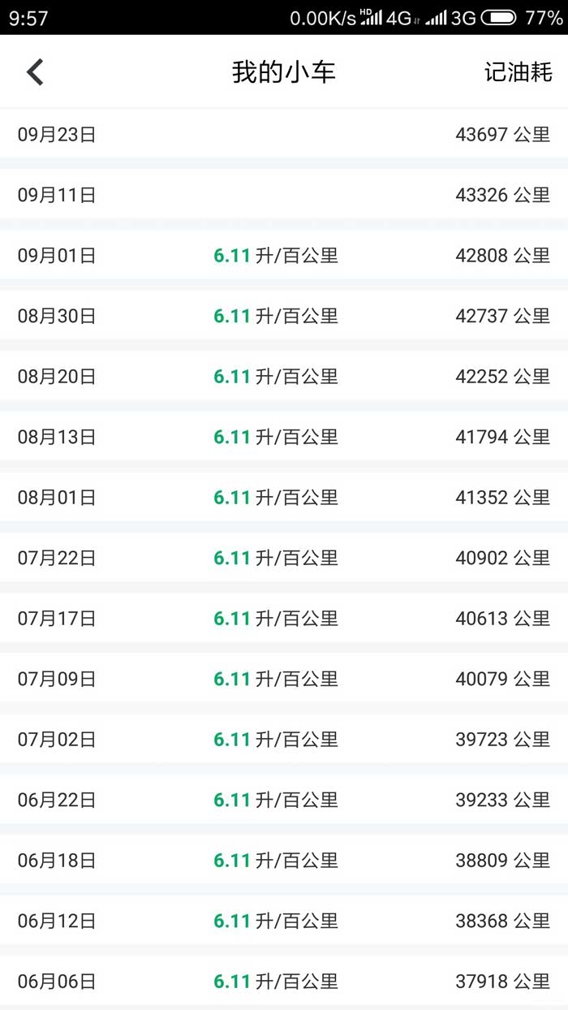Tap the 3G signal strength icon
Image resolution: width=568 pixels, height=1010 pixels.
click(437, 18)
